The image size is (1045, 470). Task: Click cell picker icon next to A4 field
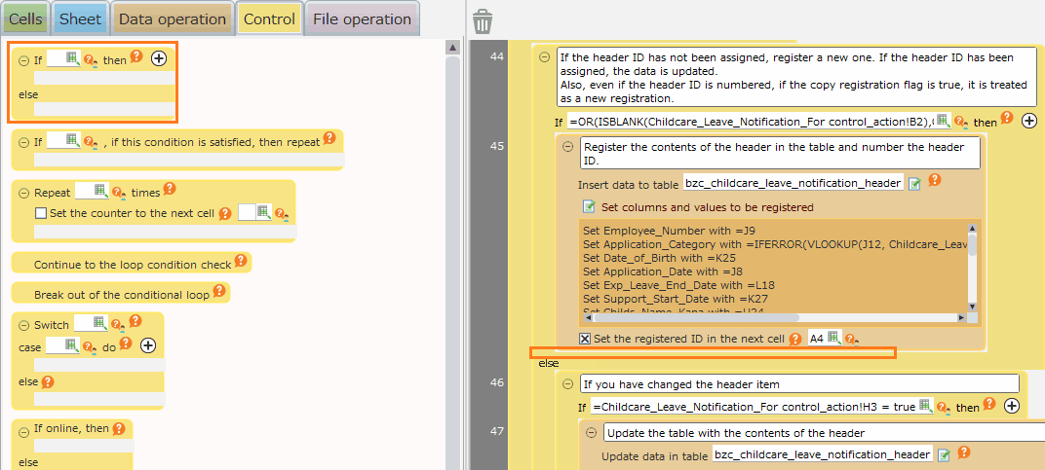833,338
